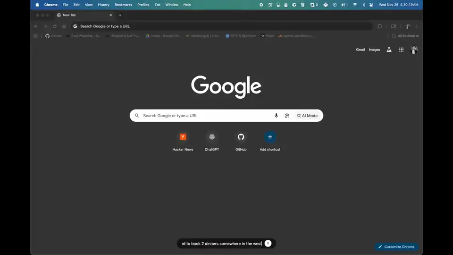Click the Customize Chrome button
The width and height of the screenshot is (453, 255).
(396, 247)
